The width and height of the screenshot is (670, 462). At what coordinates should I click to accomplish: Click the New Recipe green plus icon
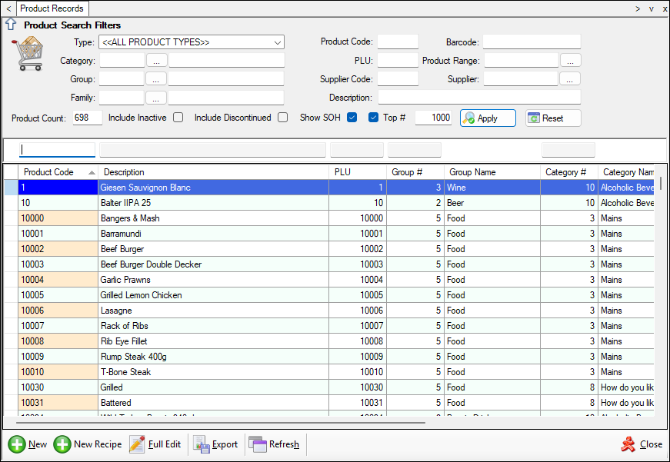62,444
